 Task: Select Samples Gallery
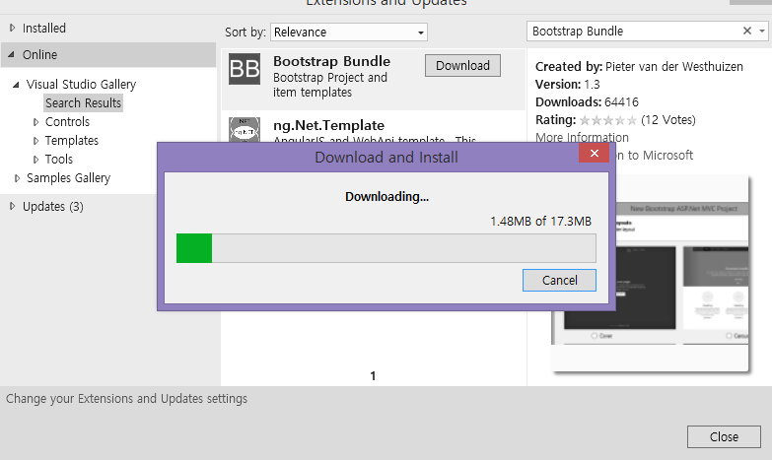tap(68, 177)
